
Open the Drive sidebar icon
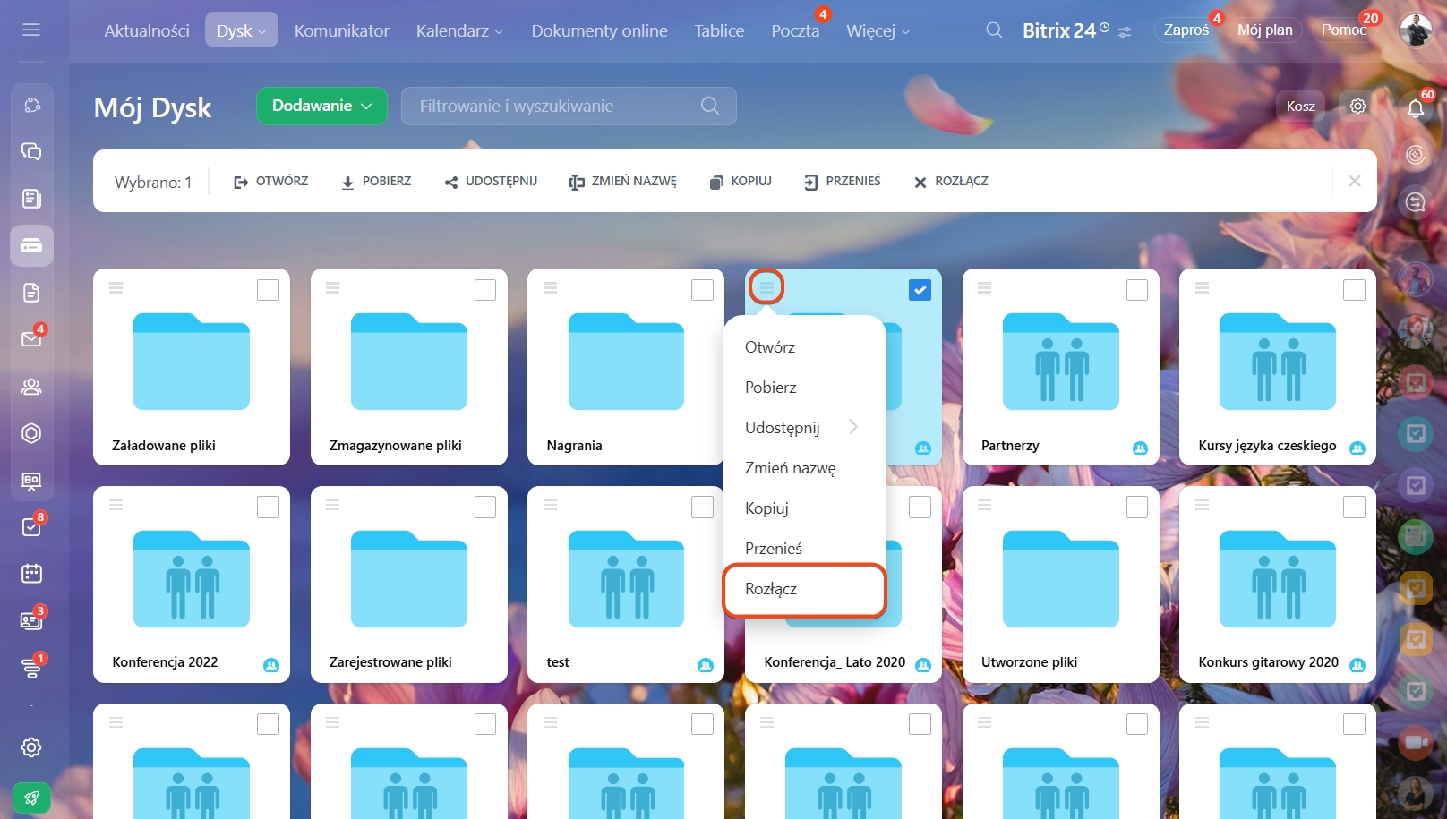[31, 245]
